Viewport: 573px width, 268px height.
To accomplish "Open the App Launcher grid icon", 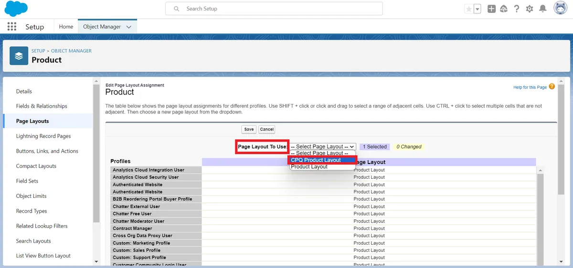I will pyautogui.click(x=12, y=27).
